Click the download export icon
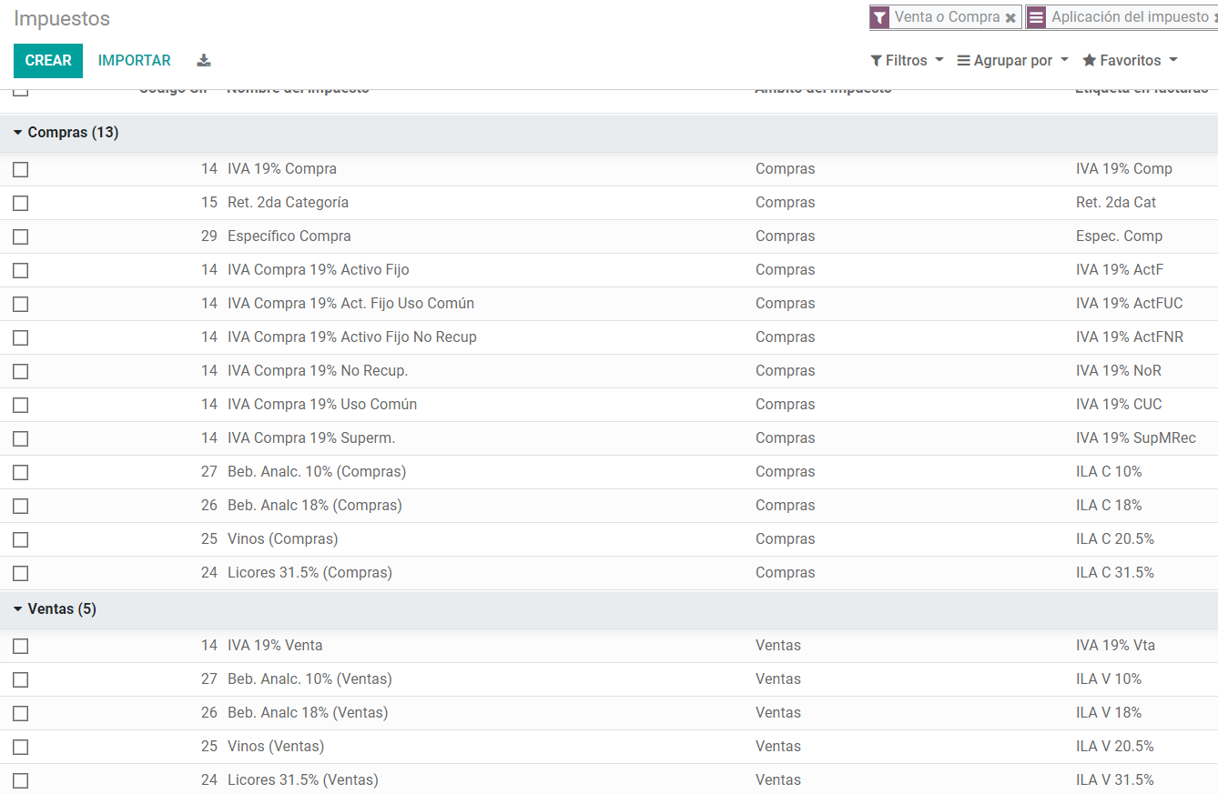This screenshot has height=794, width=1218. point(204,61)
